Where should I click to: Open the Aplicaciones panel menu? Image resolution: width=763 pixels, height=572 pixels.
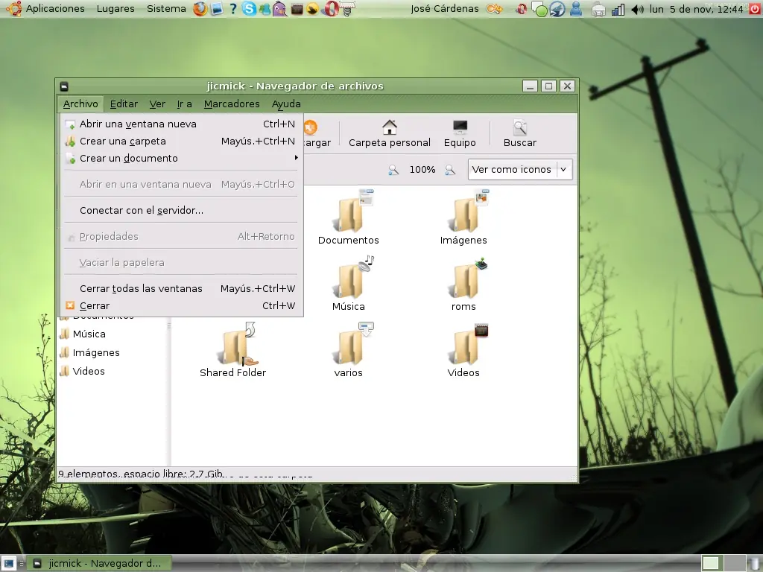[54, 9]
